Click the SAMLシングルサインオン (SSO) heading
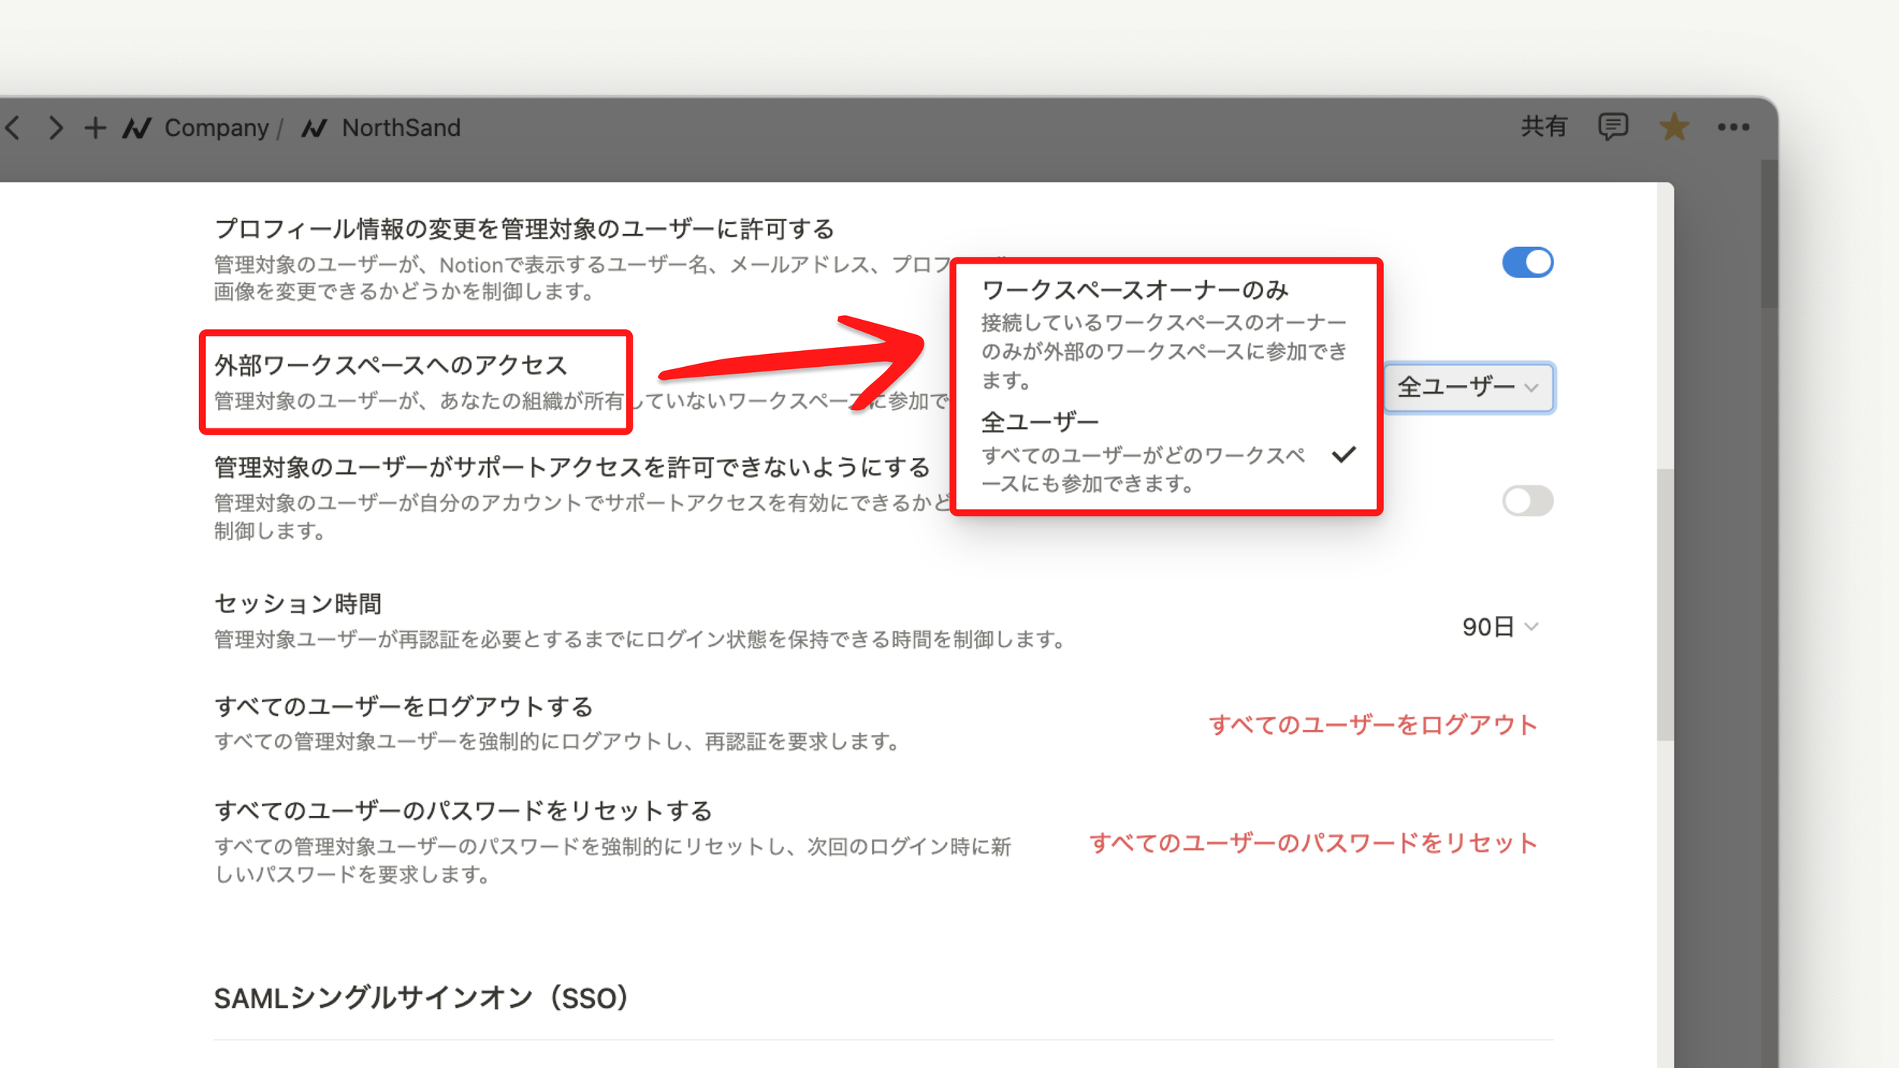The image size is (1899, 1068). pos(421,997)
